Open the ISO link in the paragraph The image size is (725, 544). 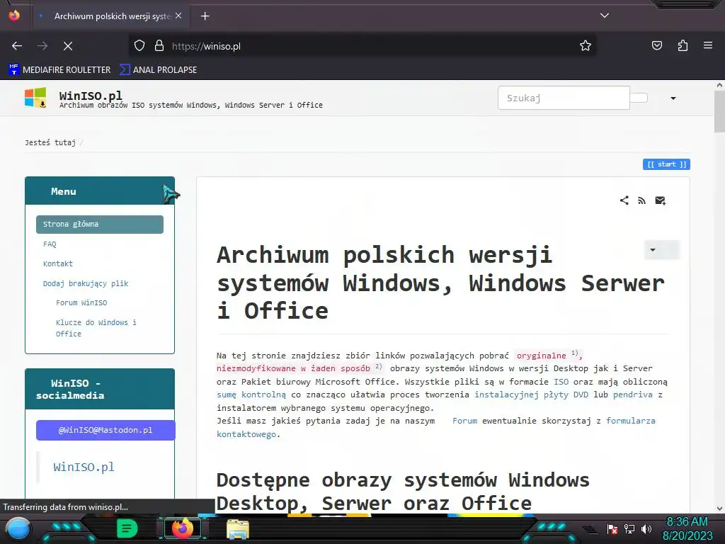coord(561,382)
